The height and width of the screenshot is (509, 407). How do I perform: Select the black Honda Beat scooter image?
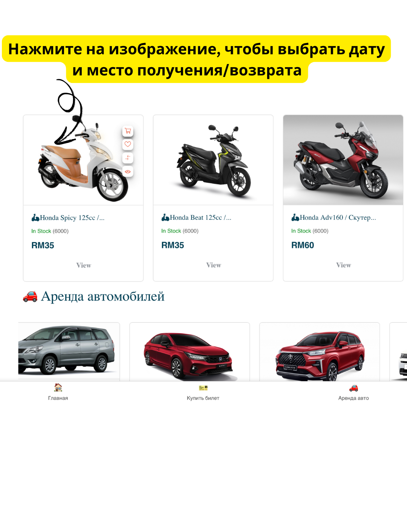(213, 160)
